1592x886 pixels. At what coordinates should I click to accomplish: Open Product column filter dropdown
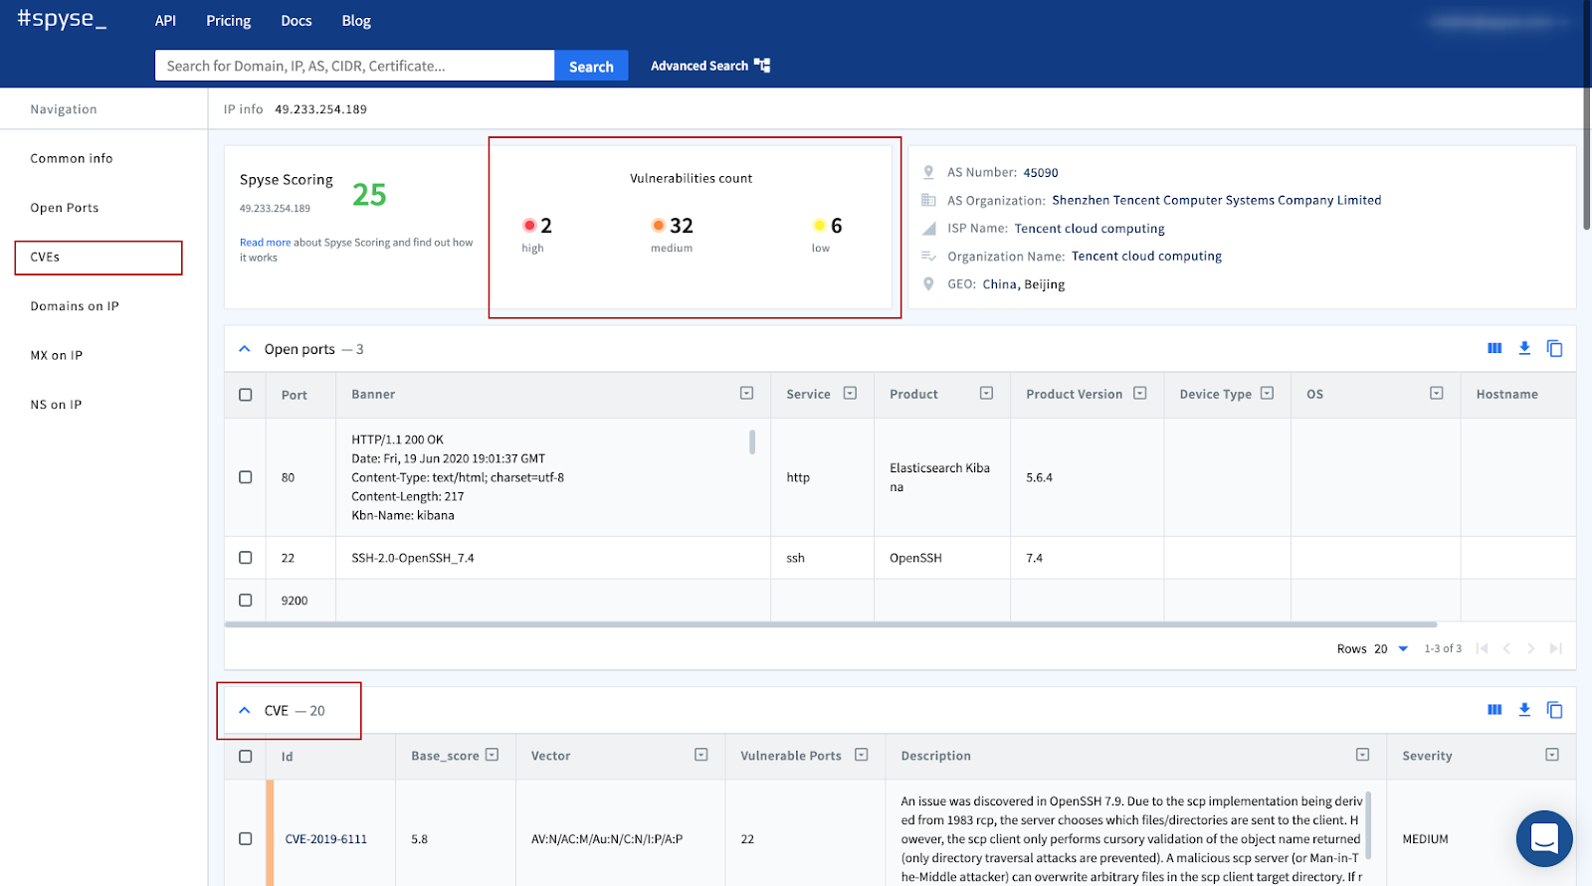click(x=986, y=394)
